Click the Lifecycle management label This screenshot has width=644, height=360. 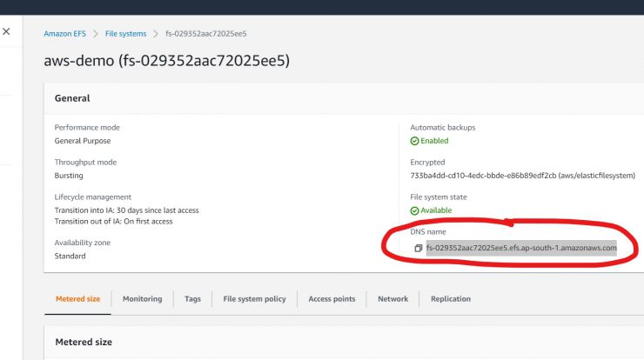point(93,197)
